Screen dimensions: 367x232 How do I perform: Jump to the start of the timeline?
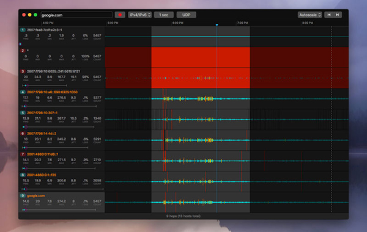(329, 15)
